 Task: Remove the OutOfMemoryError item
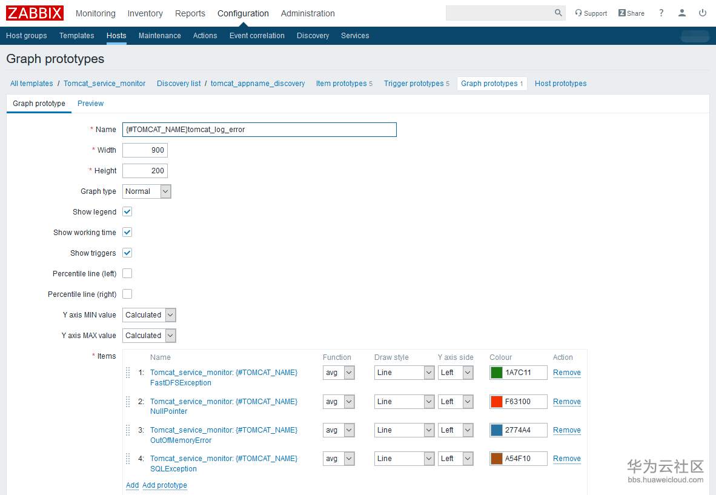(x=566, y=430)
